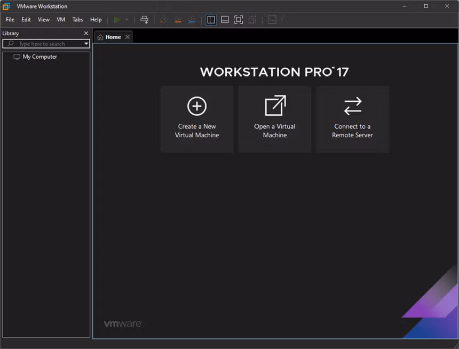Image resolution: width=459 pixels, height=349 pixels.
Task: Click Open a Virtual Machine
Action: click(x=274, y=120)
